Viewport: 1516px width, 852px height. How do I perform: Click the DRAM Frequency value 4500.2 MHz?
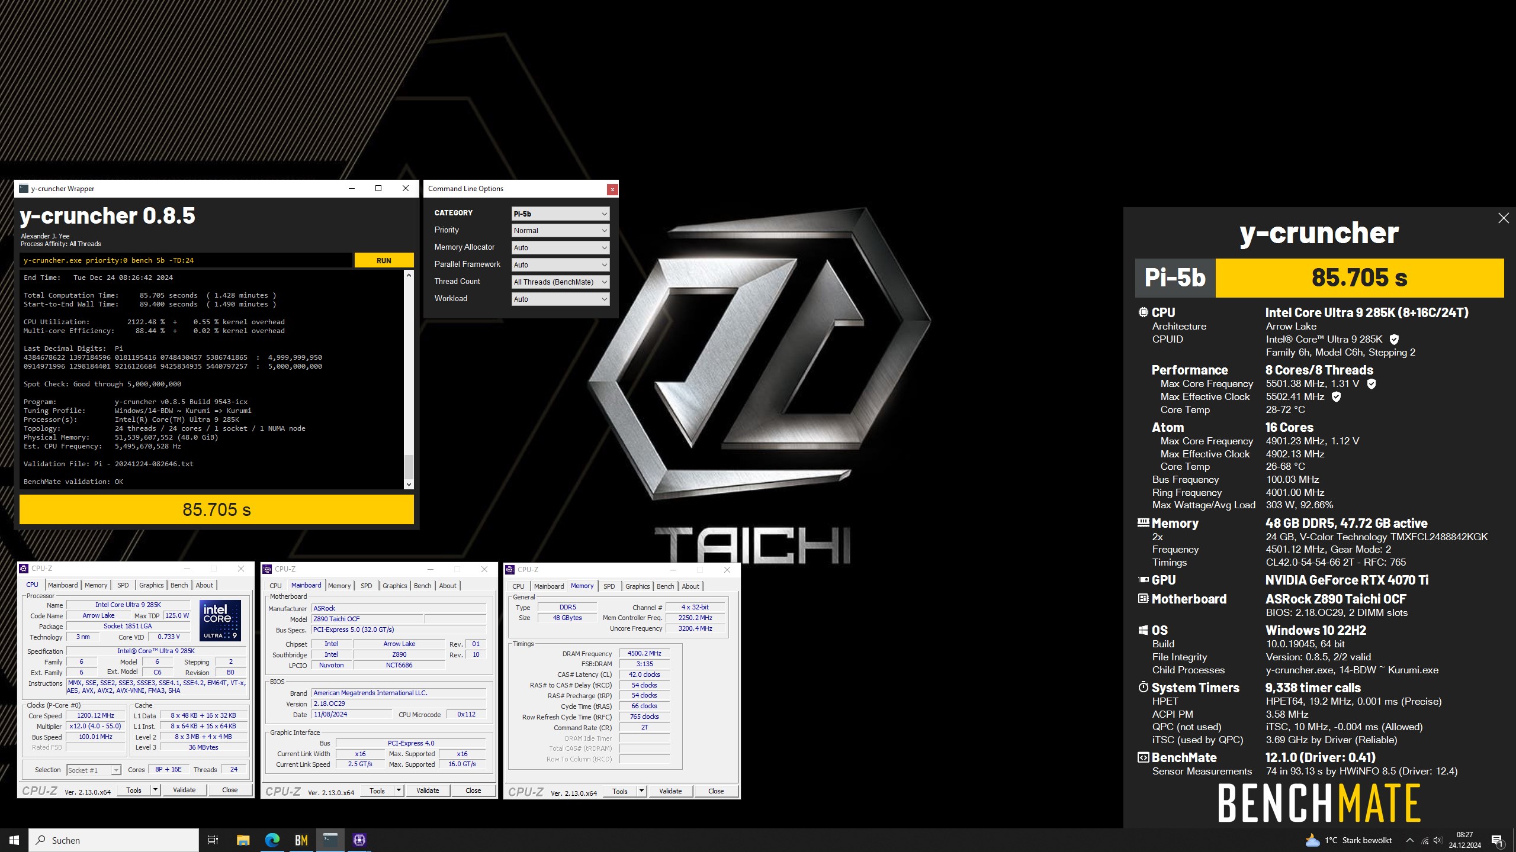[644, 653]
